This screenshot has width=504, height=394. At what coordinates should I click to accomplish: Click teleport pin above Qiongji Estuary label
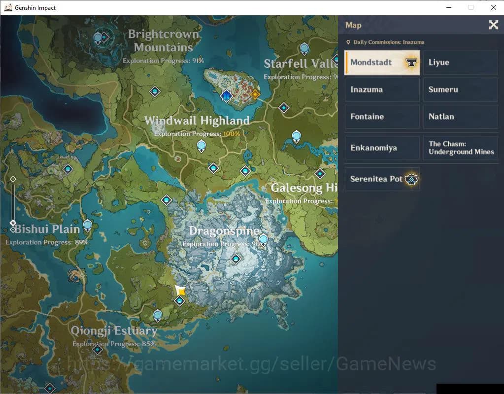point(158,315)
